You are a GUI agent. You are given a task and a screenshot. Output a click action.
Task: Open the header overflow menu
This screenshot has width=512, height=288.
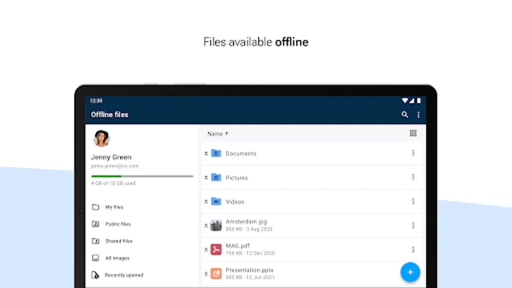tap(418, 115)
